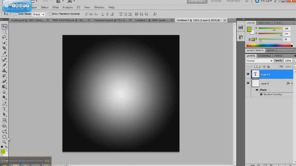The width and height of the screenshot is (296, 166).
Task: Click the color spectrum ramp bar
Action: pyautogui.click(x=270, y=45)
